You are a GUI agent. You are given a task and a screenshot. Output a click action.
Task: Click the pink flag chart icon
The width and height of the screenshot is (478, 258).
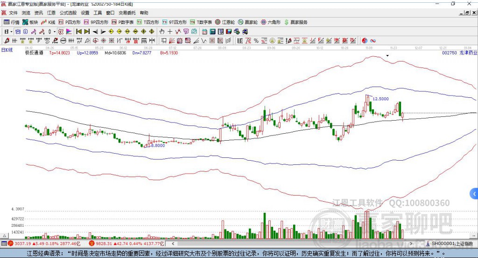point(69,31)
